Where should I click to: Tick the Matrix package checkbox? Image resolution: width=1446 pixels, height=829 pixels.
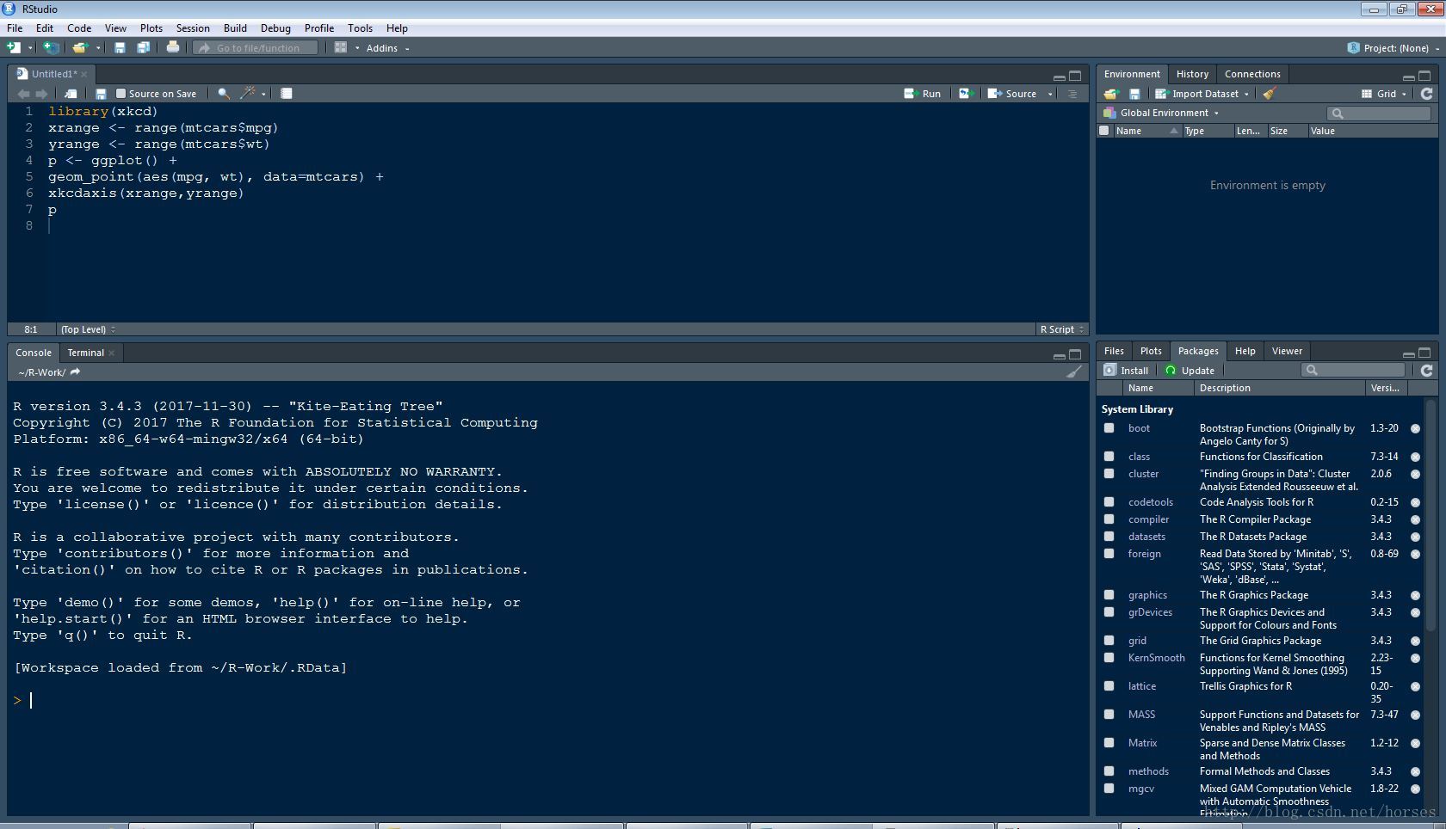pos(1109,742)
